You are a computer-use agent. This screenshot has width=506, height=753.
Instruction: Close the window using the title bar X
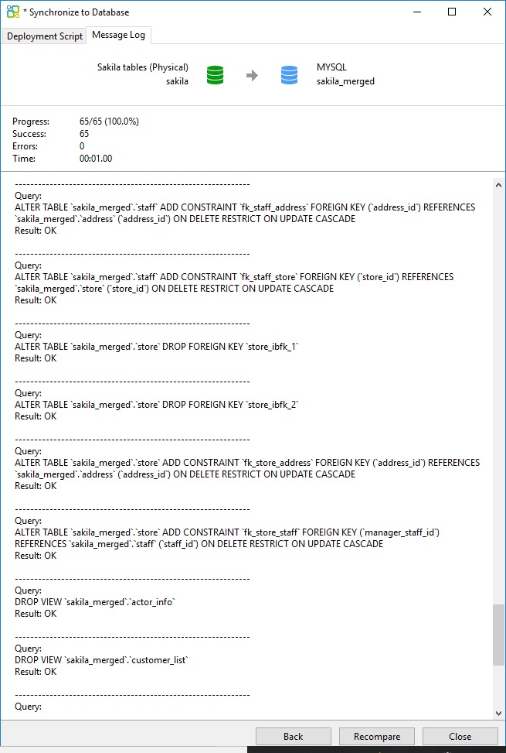click(487, 12)
